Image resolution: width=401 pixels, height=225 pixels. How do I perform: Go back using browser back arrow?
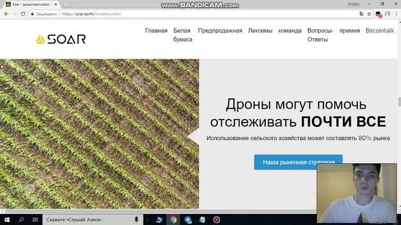(x=6, y=14)
